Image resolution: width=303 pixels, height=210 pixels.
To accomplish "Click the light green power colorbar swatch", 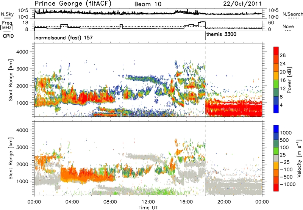I will [x=276, y=84].
